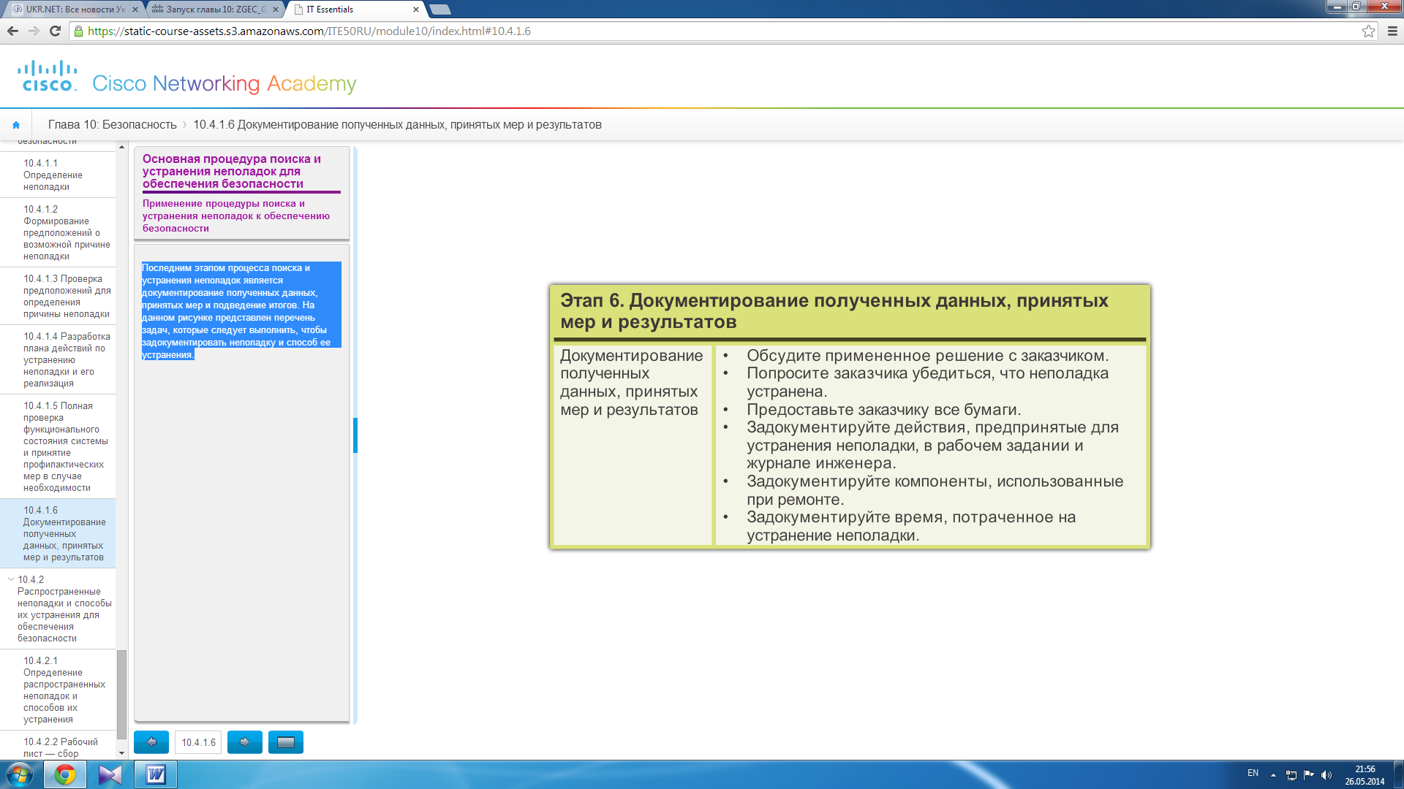
Task: Show hidden tray icons arrow
Action: (x=1273, y=775)
